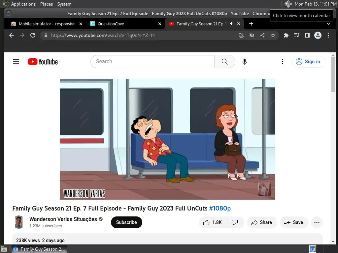The width and height of the screenshot is (338, 253).
Task: Click the clock to view calendar
Action: point(316,4)
